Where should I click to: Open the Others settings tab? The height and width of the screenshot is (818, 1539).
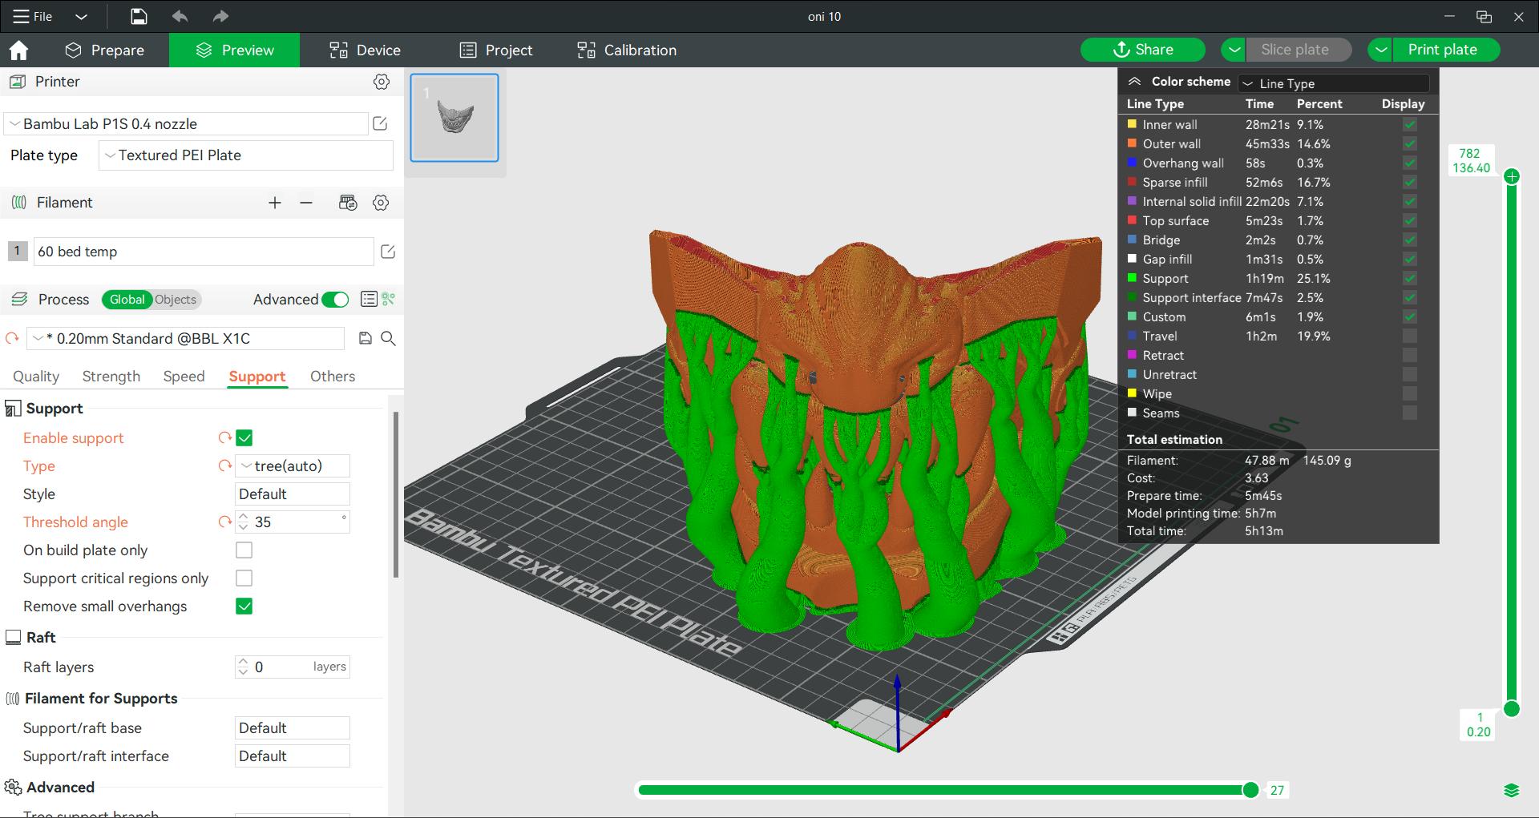[x=333, y=376]
